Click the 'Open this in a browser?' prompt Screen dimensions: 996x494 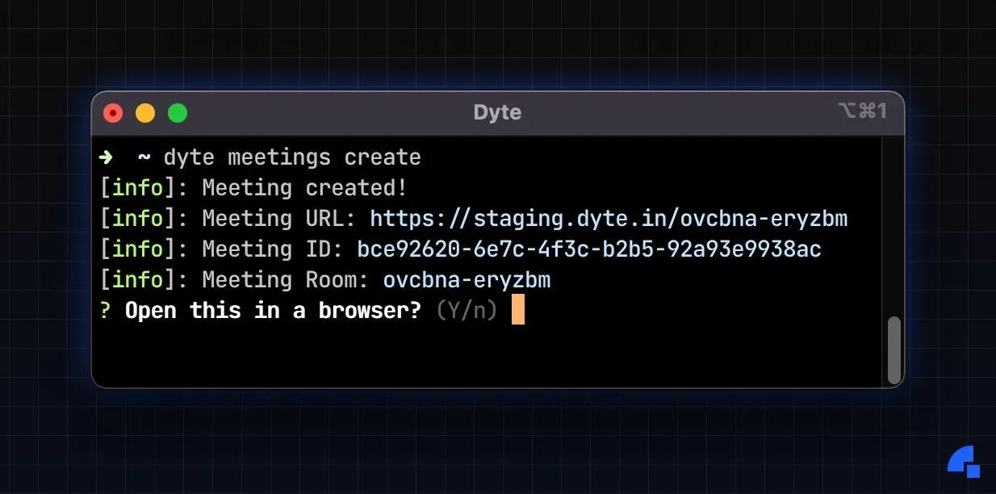coord(274,311)
